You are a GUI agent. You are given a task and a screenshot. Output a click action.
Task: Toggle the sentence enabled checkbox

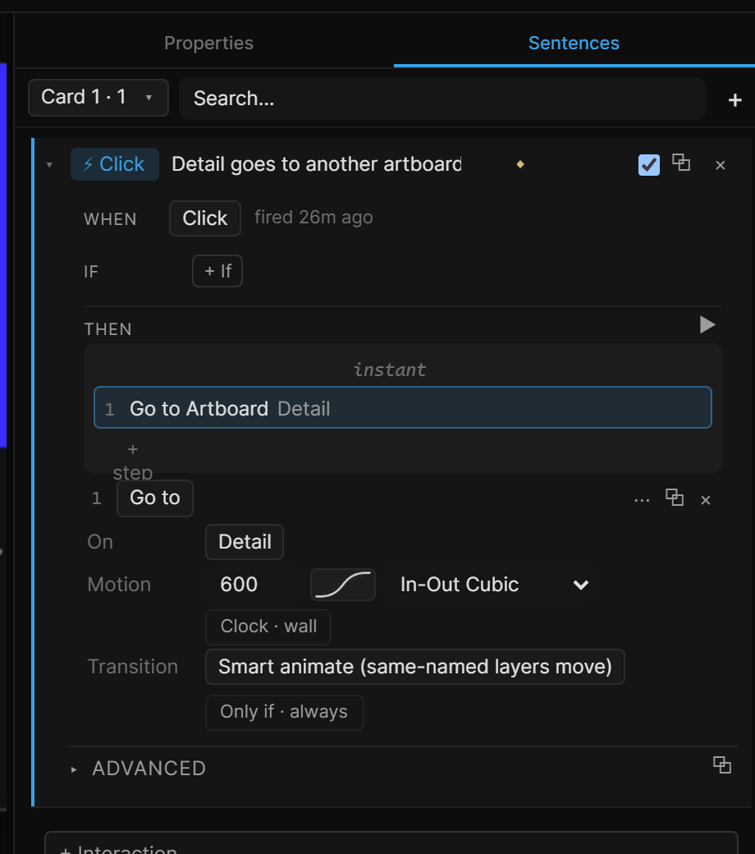tap(649, 165)
